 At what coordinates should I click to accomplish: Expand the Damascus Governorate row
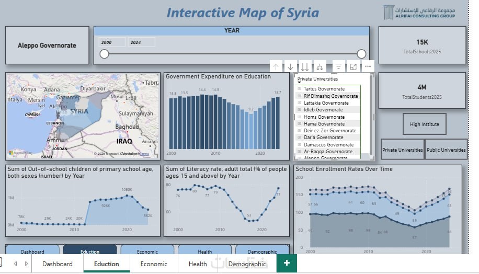pos(299,145)
